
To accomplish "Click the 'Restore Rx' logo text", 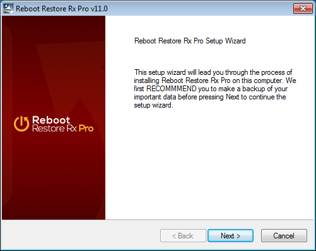I will [54, 128].
